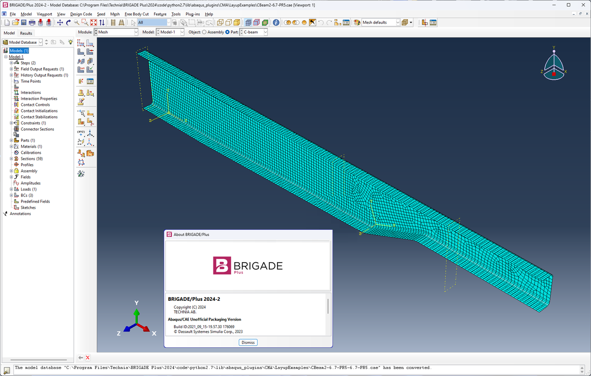
Task: Expand the Sections (59) node
Action: tap(11, 159)
